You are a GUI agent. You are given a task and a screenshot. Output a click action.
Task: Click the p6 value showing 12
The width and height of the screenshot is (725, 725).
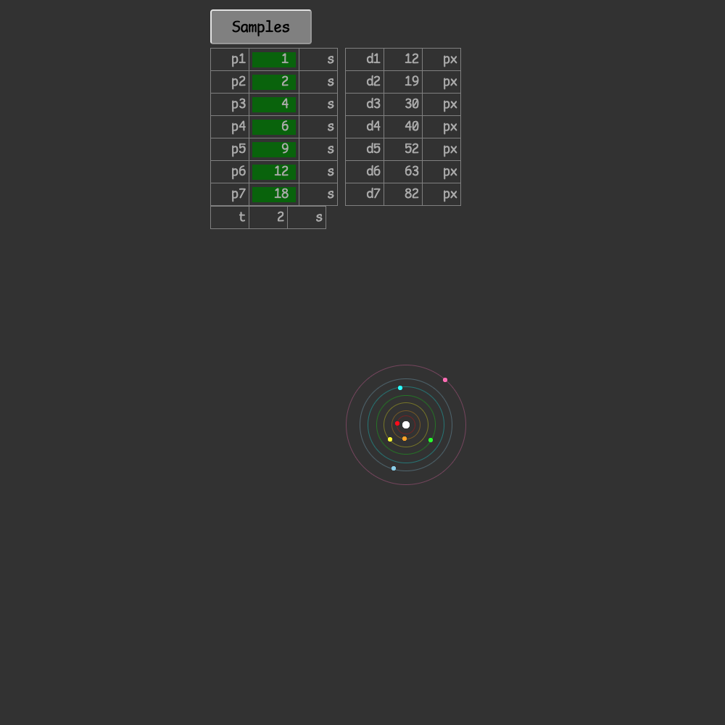[273, 171]
